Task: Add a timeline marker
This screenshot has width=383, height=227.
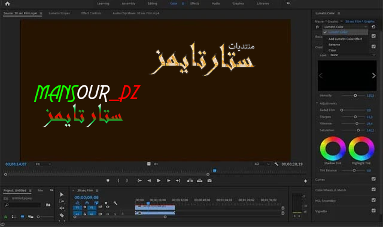Action: pyautogui.click(x=106, y=203)
